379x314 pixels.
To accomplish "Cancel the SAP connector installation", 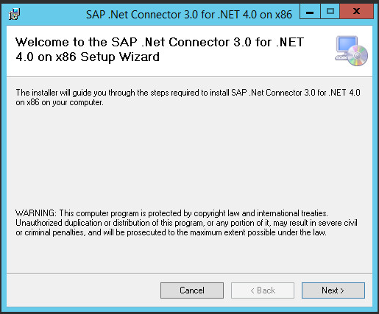I will [x=192, y=290].
